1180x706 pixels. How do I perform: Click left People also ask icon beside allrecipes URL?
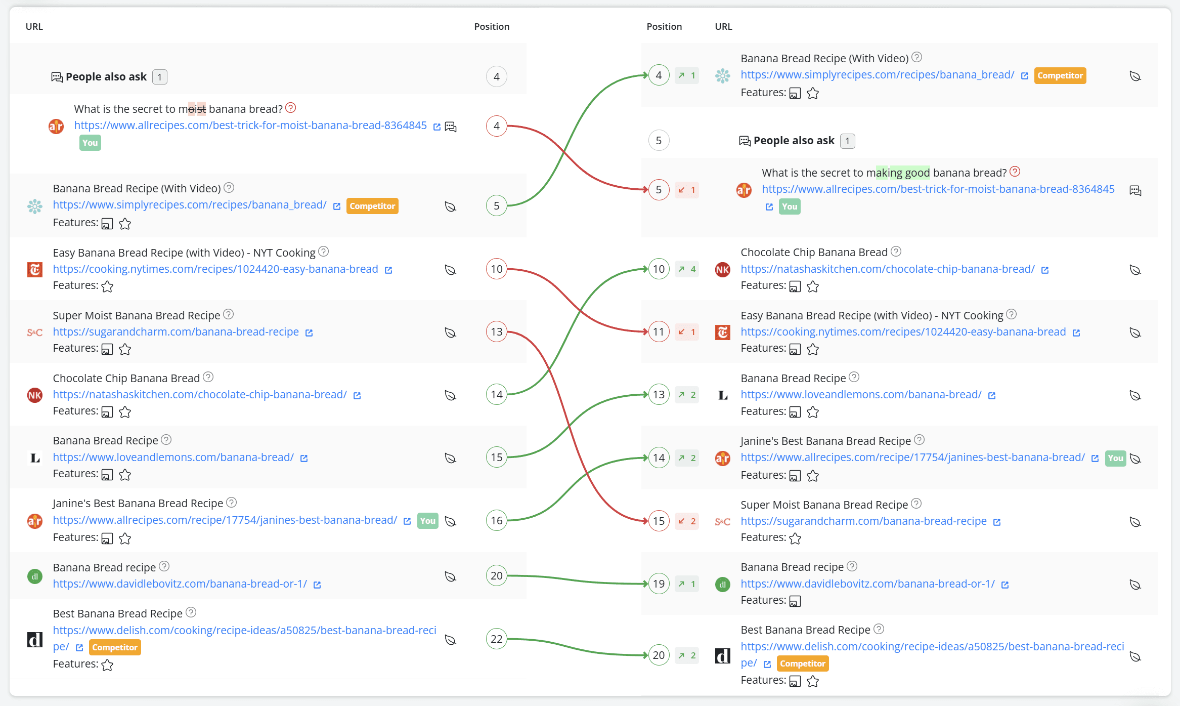point(451,127)
